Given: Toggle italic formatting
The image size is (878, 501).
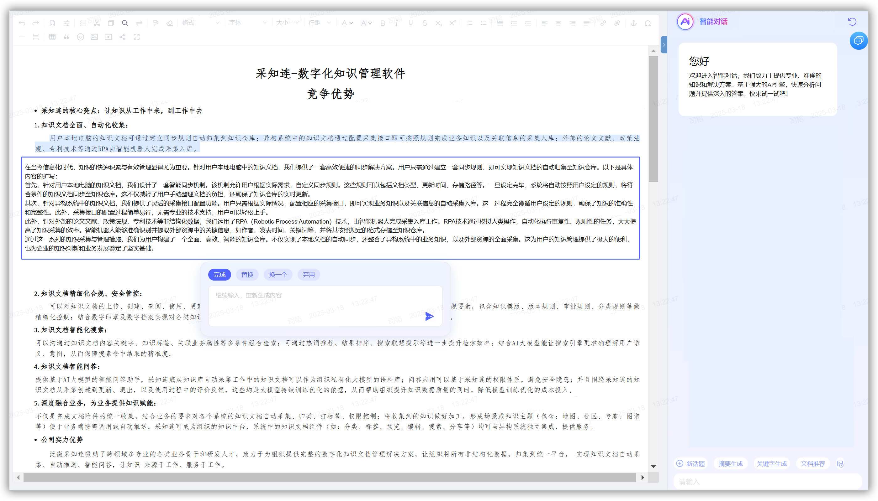Looking at the screenshot, I should tap(397, 23).
